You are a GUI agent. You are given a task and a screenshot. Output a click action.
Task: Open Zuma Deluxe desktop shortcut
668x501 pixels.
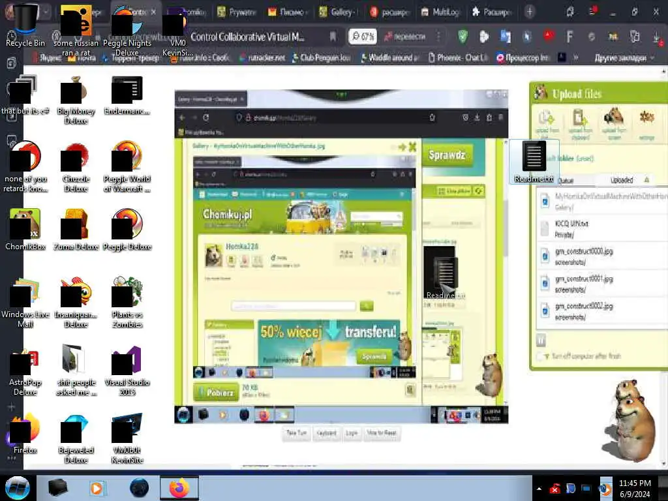[x=76, y=229]
